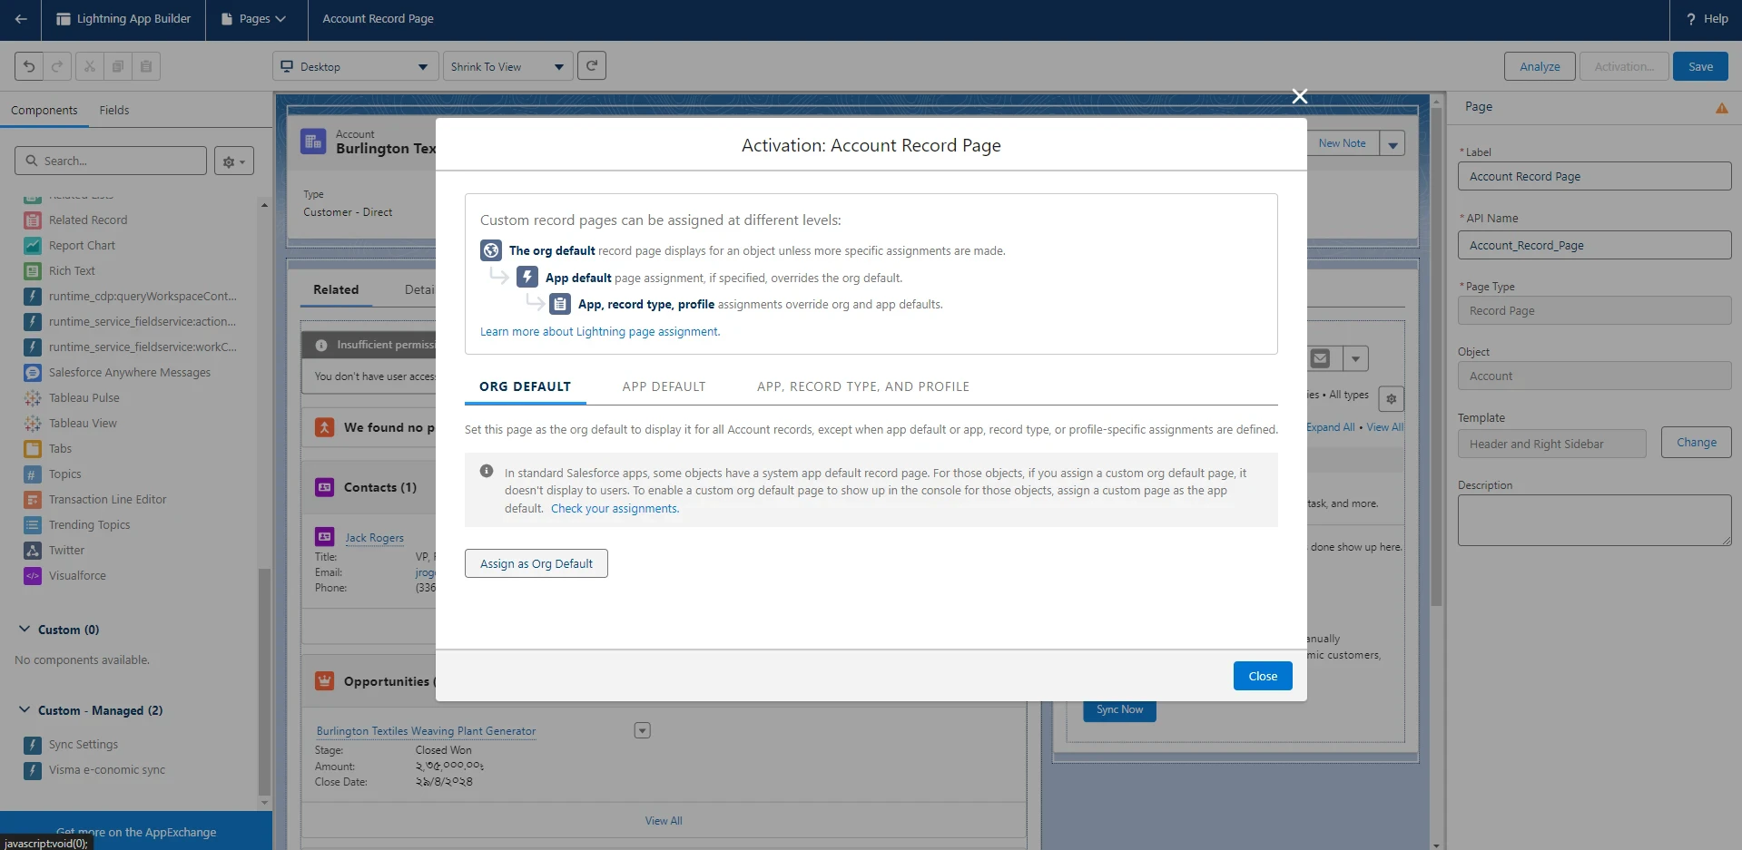Click the back arrow in top bar
Viewport: 1742px width, 850px height.
[20, 19]
